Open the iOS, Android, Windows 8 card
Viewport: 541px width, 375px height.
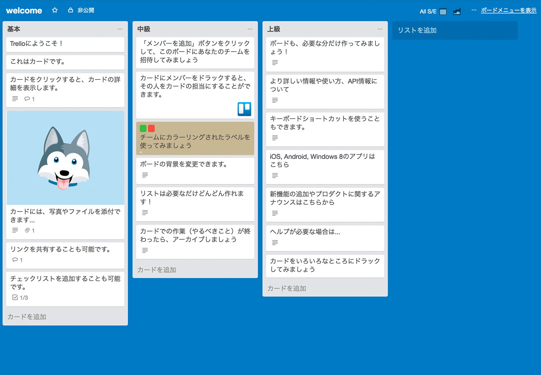coord(325,167)
